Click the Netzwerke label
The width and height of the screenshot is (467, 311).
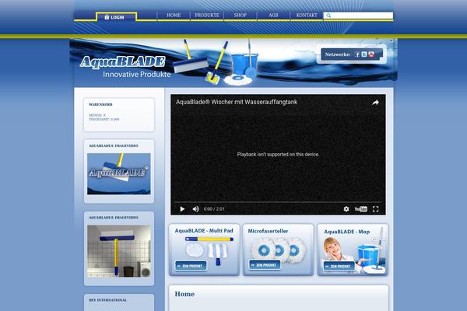[x=338, y=54]
